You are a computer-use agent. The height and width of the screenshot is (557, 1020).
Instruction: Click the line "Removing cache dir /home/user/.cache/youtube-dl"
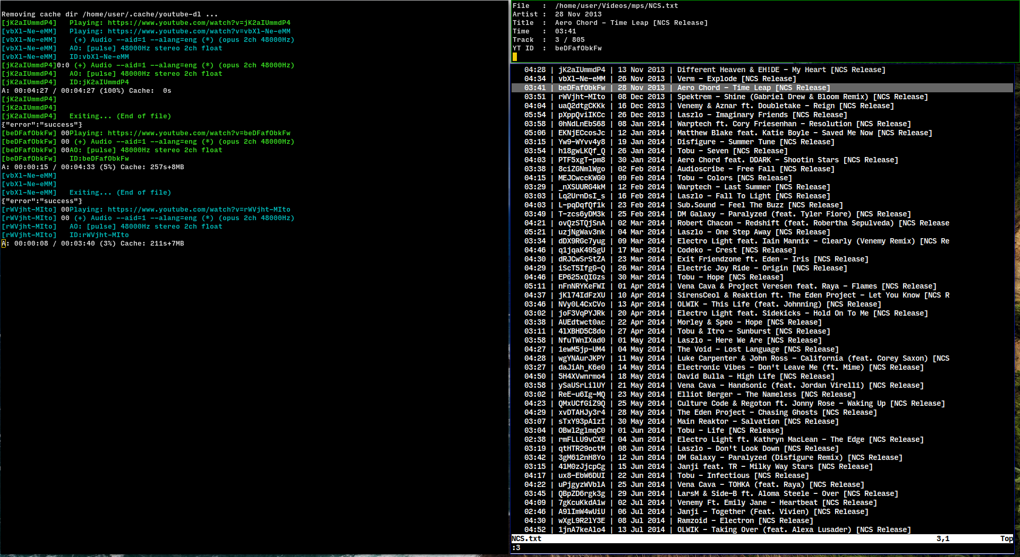[110, 14]
